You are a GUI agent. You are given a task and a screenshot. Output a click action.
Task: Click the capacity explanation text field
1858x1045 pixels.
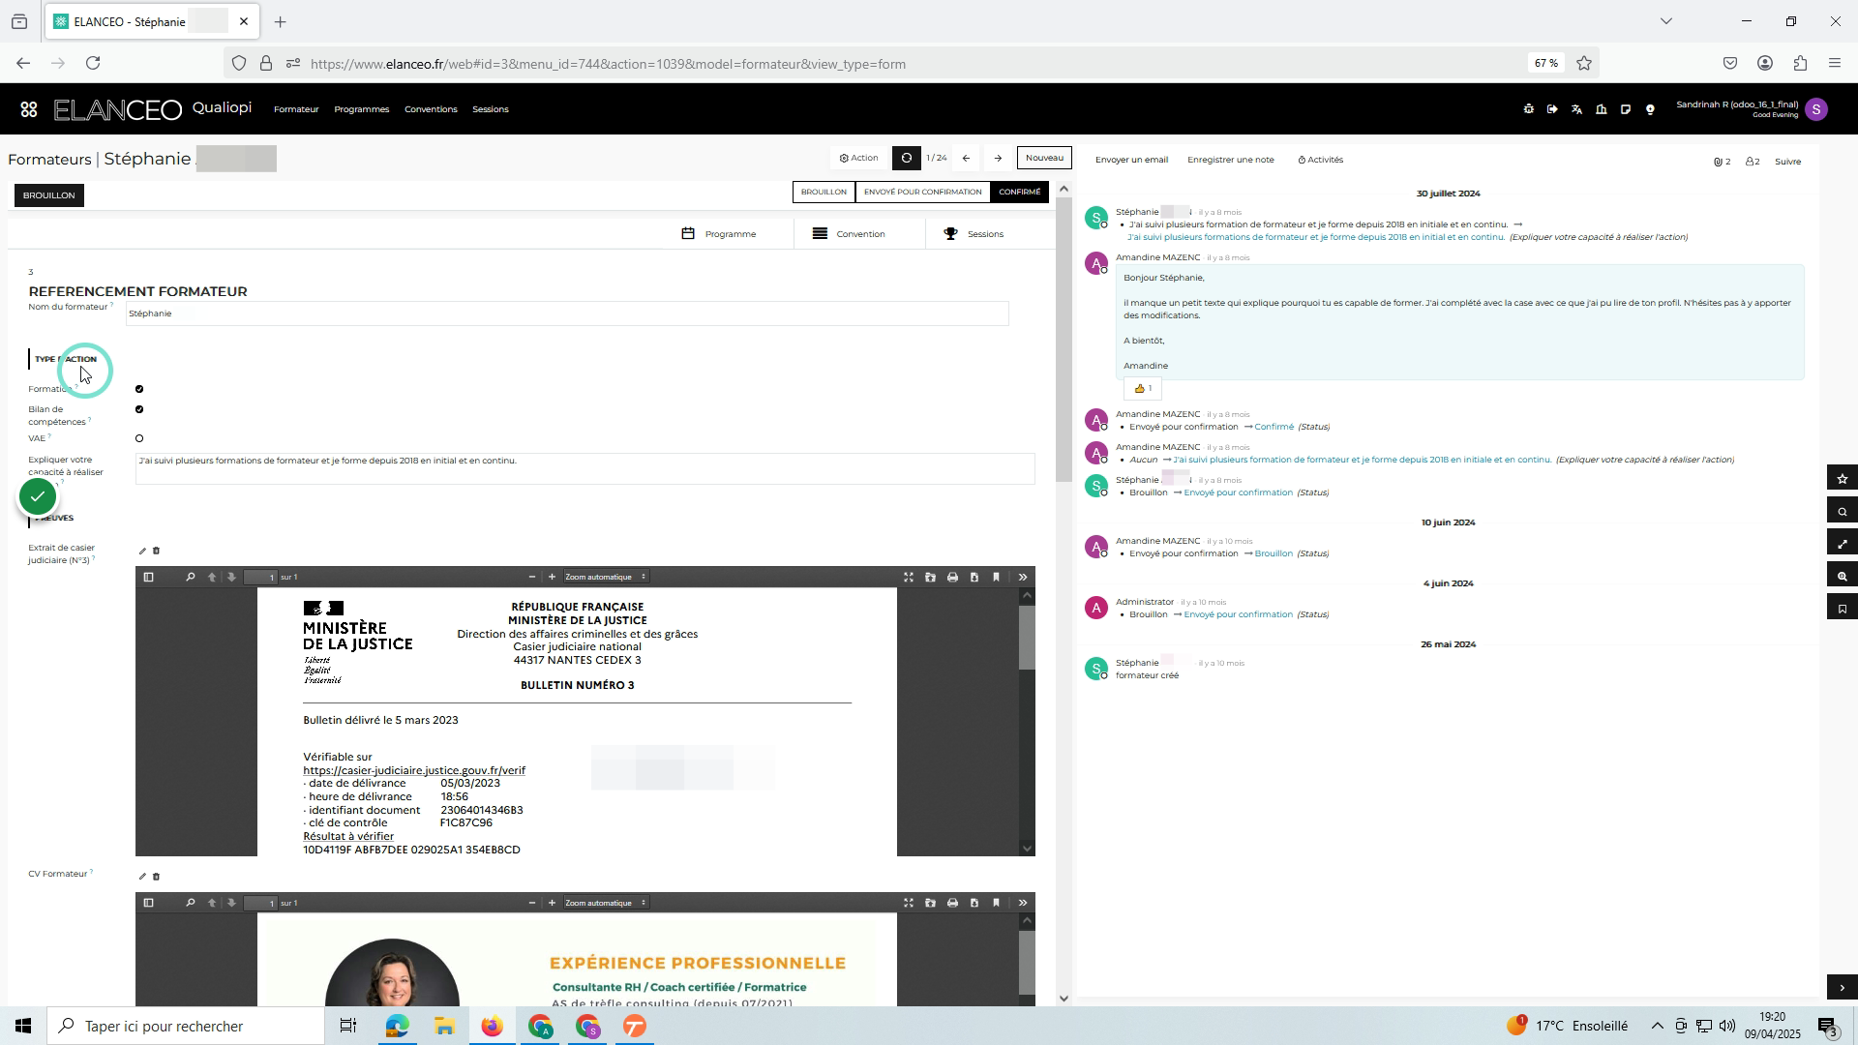(584, 469)
